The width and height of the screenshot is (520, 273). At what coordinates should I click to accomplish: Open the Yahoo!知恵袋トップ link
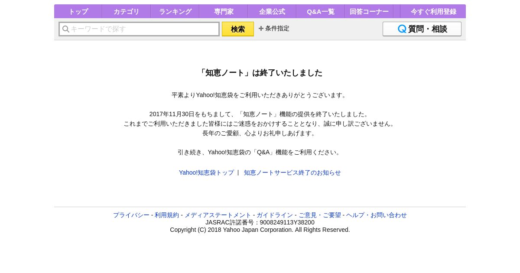pyautogui.click(x=206, y=172)
